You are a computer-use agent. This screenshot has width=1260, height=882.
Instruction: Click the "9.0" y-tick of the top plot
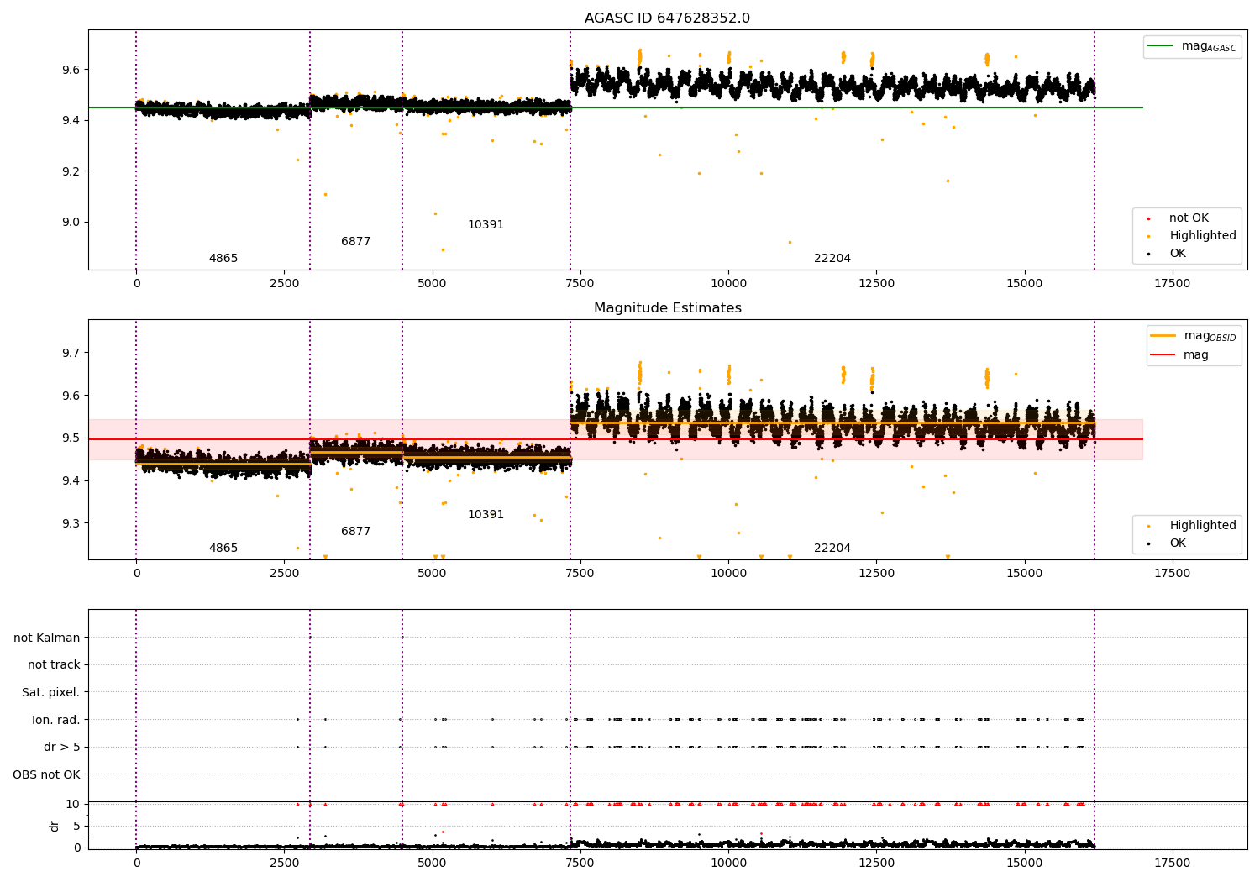[71, 223]
